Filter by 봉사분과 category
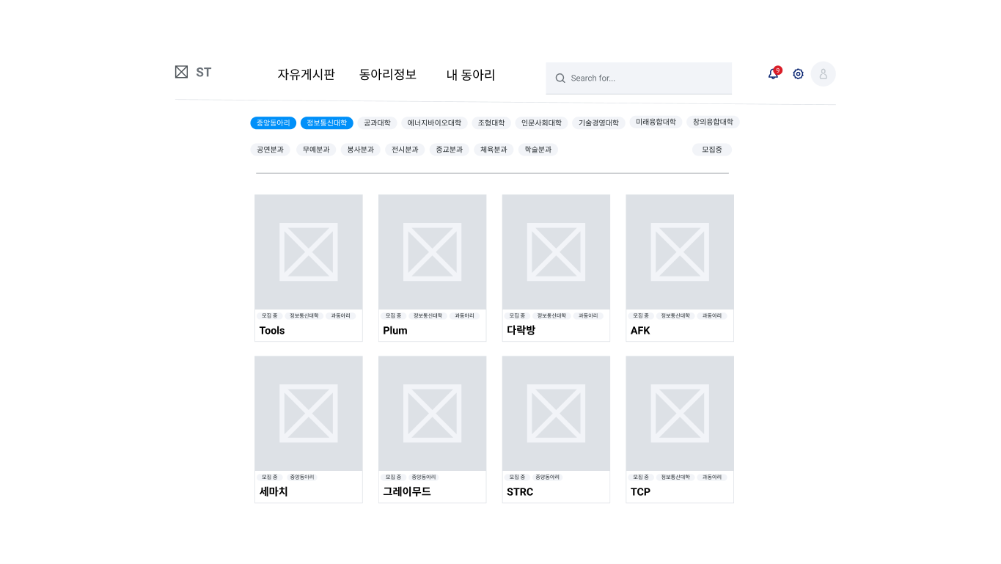This screenshot has height=564, width=1001. 360,150
